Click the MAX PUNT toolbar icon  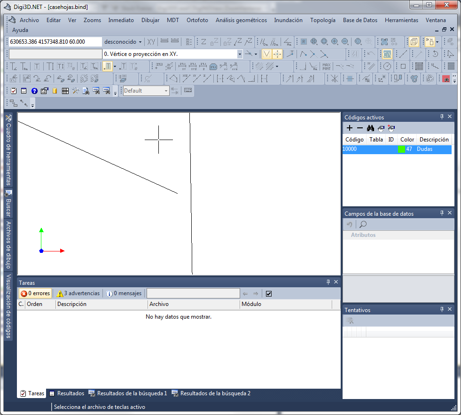[327, 66]
